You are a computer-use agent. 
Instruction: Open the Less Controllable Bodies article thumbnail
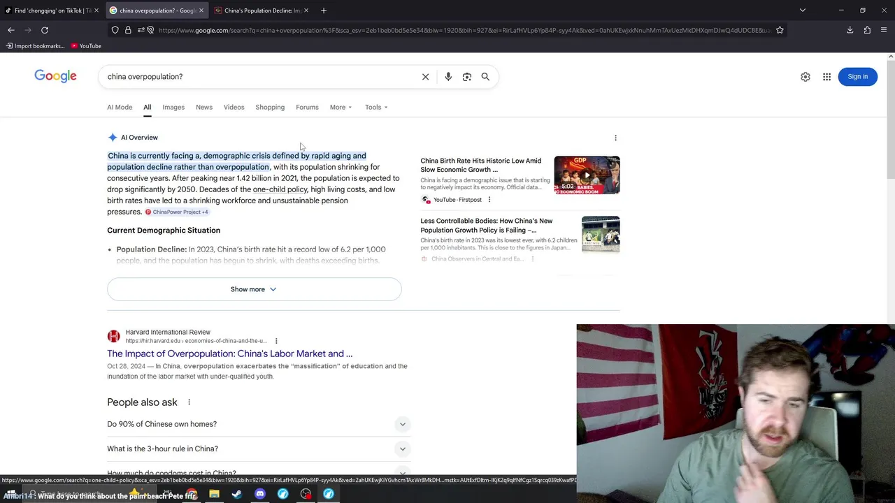tap(601, 234)
